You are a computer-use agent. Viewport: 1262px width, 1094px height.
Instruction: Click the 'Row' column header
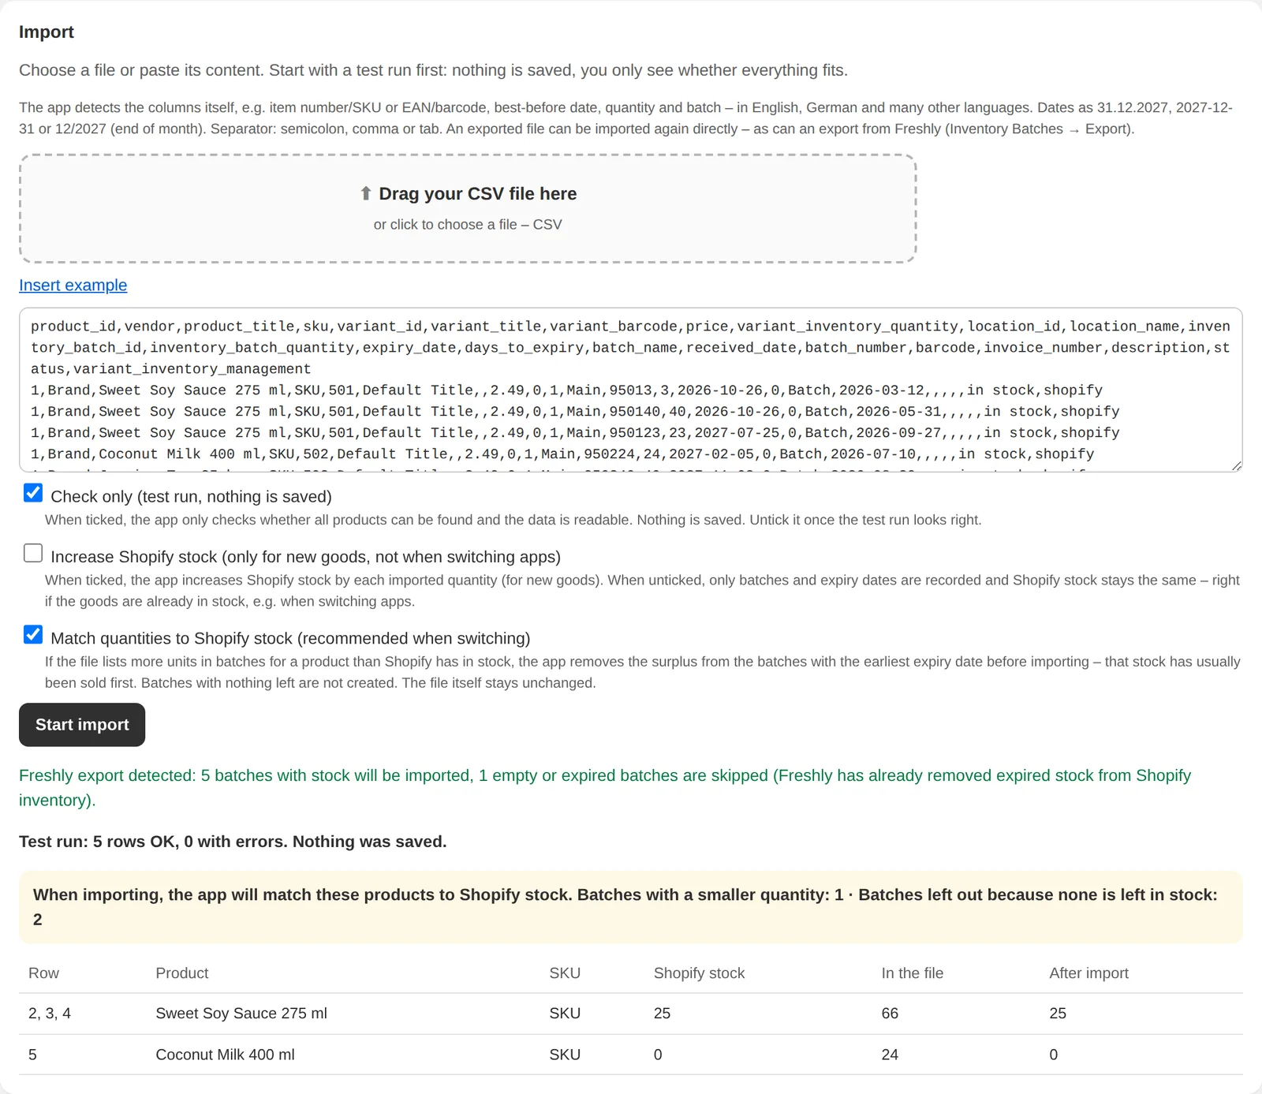coord(43,973)
